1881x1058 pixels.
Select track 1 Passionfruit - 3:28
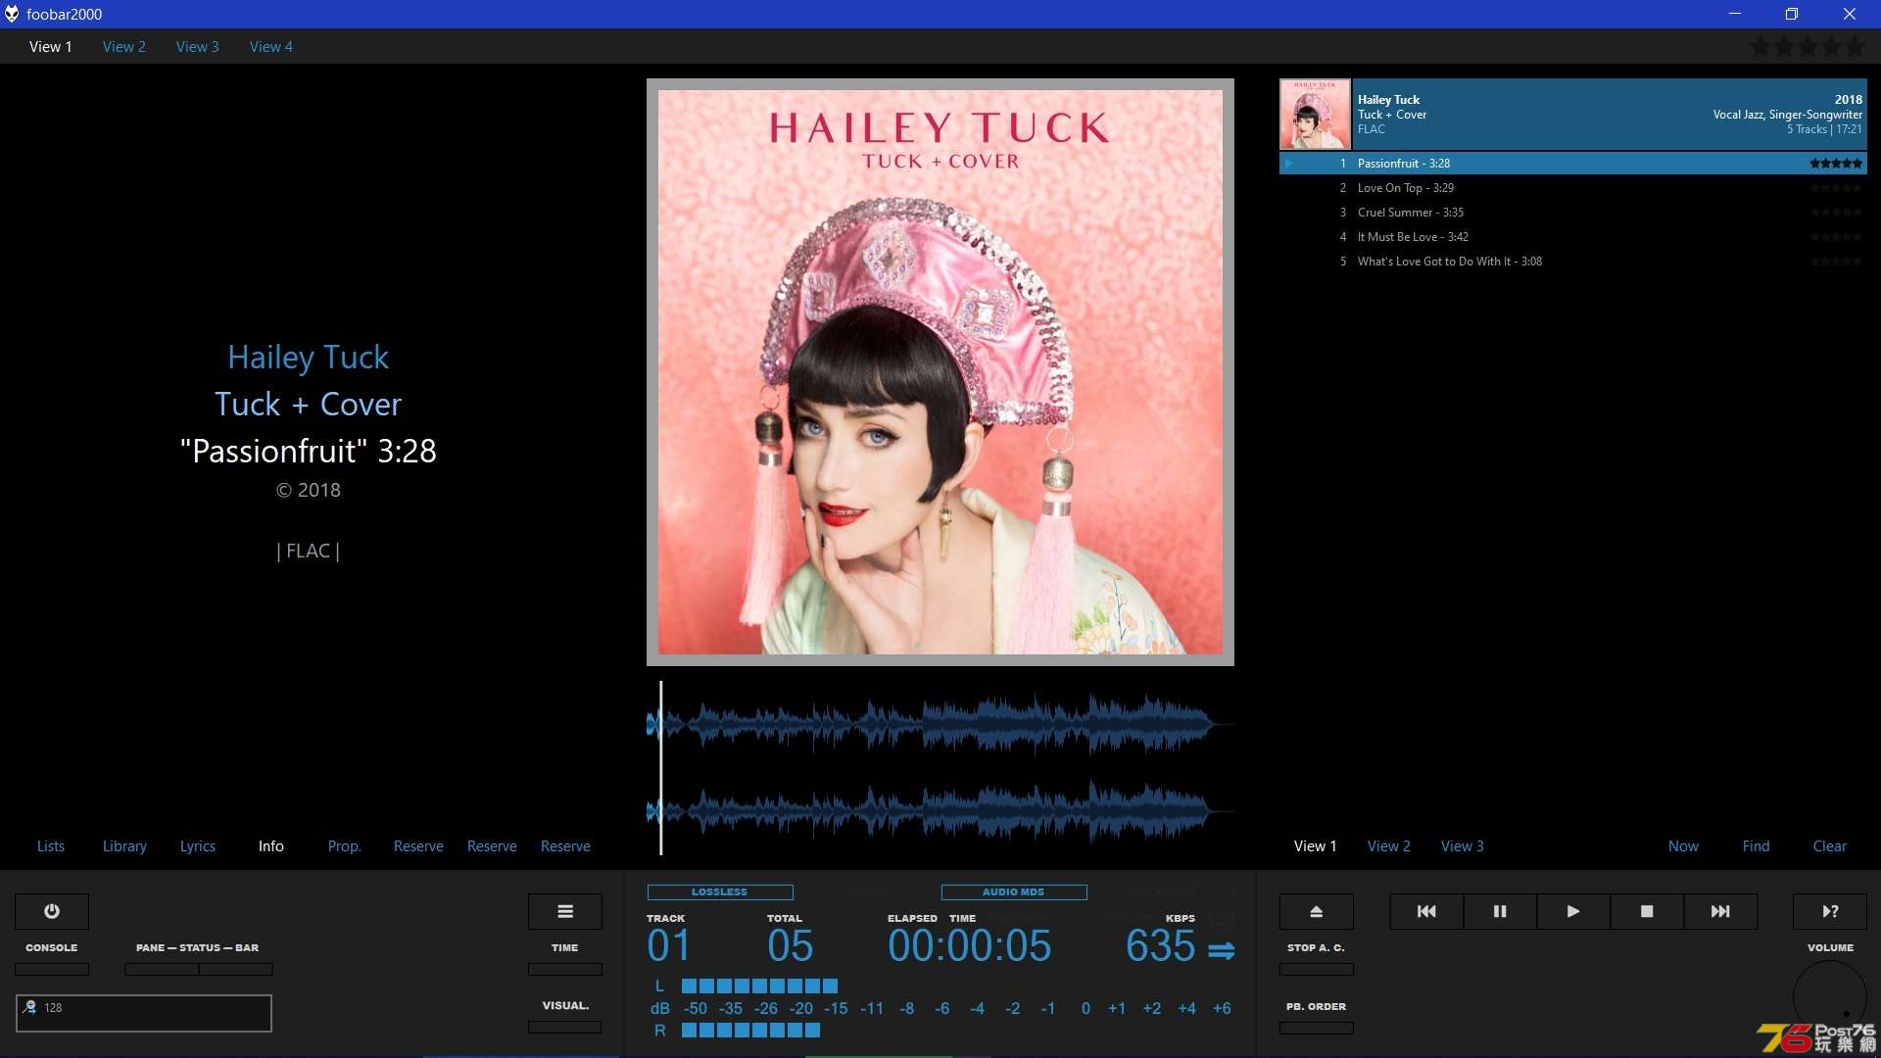1573,164
